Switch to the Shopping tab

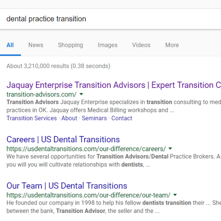click(71, 45)
